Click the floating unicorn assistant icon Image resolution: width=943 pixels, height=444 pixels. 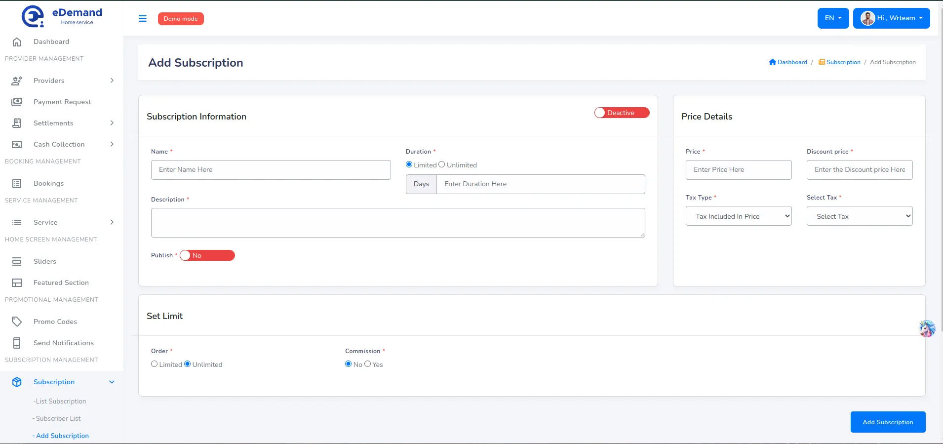927,328
